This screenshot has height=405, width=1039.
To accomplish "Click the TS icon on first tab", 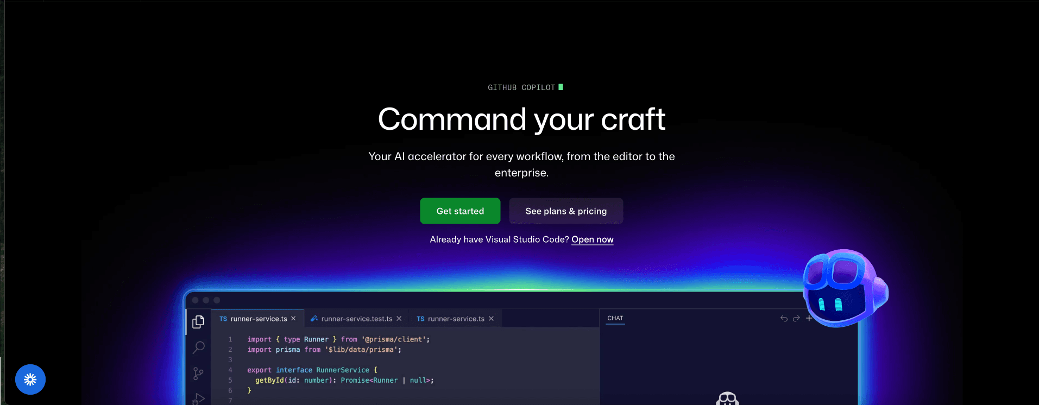I will 223,319.
